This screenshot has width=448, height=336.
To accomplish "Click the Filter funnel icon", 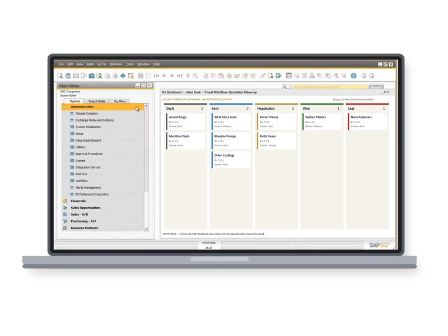I will tap(188, 76).
